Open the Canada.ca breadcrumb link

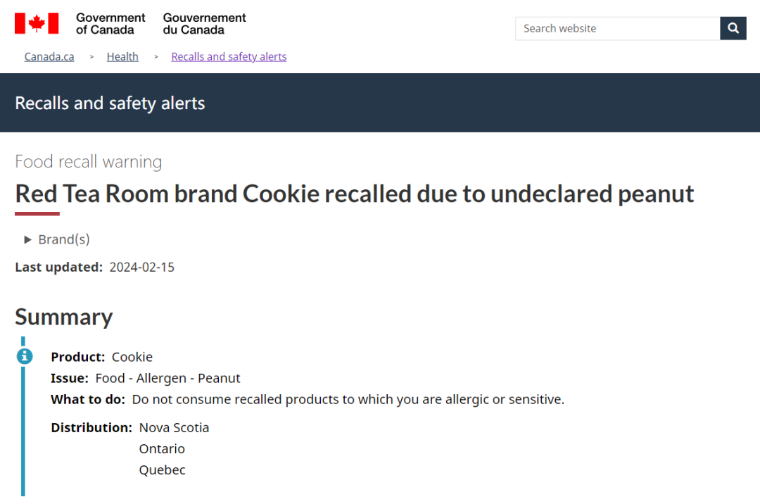[49, 57]
